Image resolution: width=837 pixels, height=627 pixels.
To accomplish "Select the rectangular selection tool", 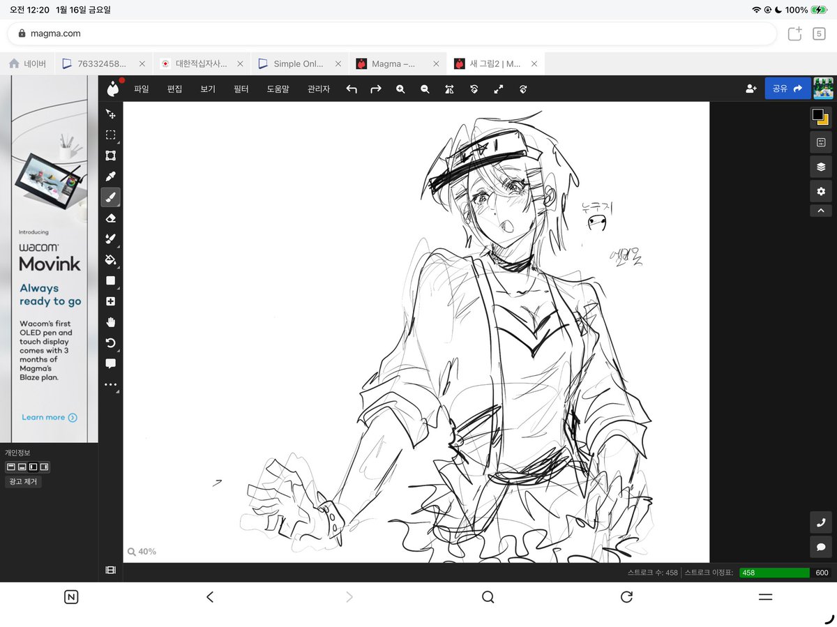I will pos(110,135).
